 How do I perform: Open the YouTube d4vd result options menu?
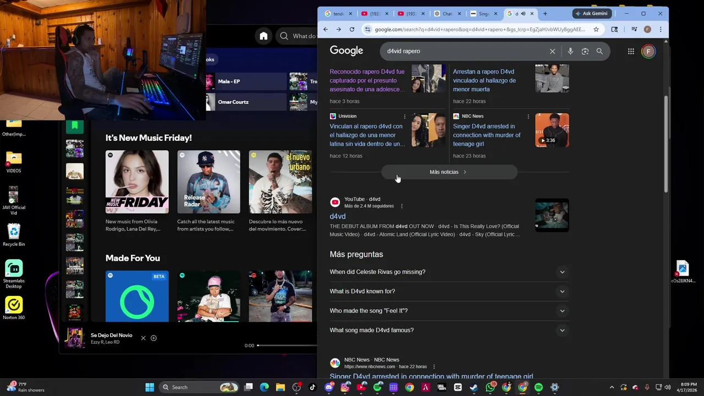402,206
